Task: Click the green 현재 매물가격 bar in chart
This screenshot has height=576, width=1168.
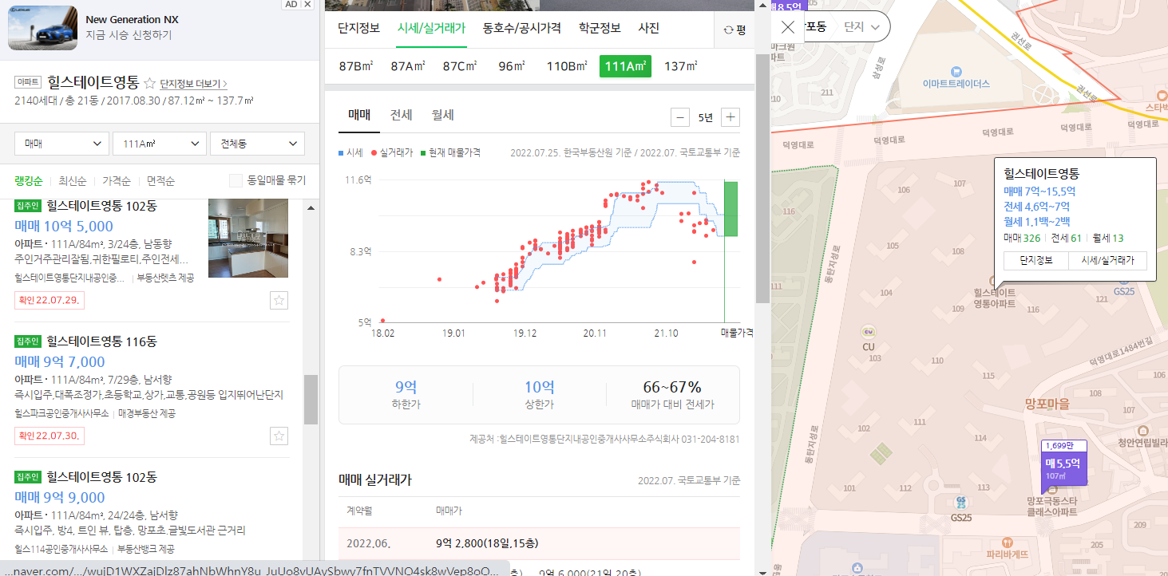Action: 730,209
